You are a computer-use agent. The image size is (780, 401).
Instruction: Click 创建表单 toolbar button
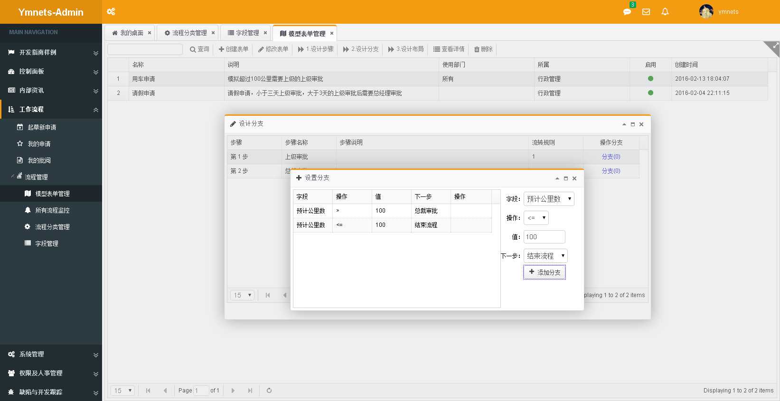point(234,49)
